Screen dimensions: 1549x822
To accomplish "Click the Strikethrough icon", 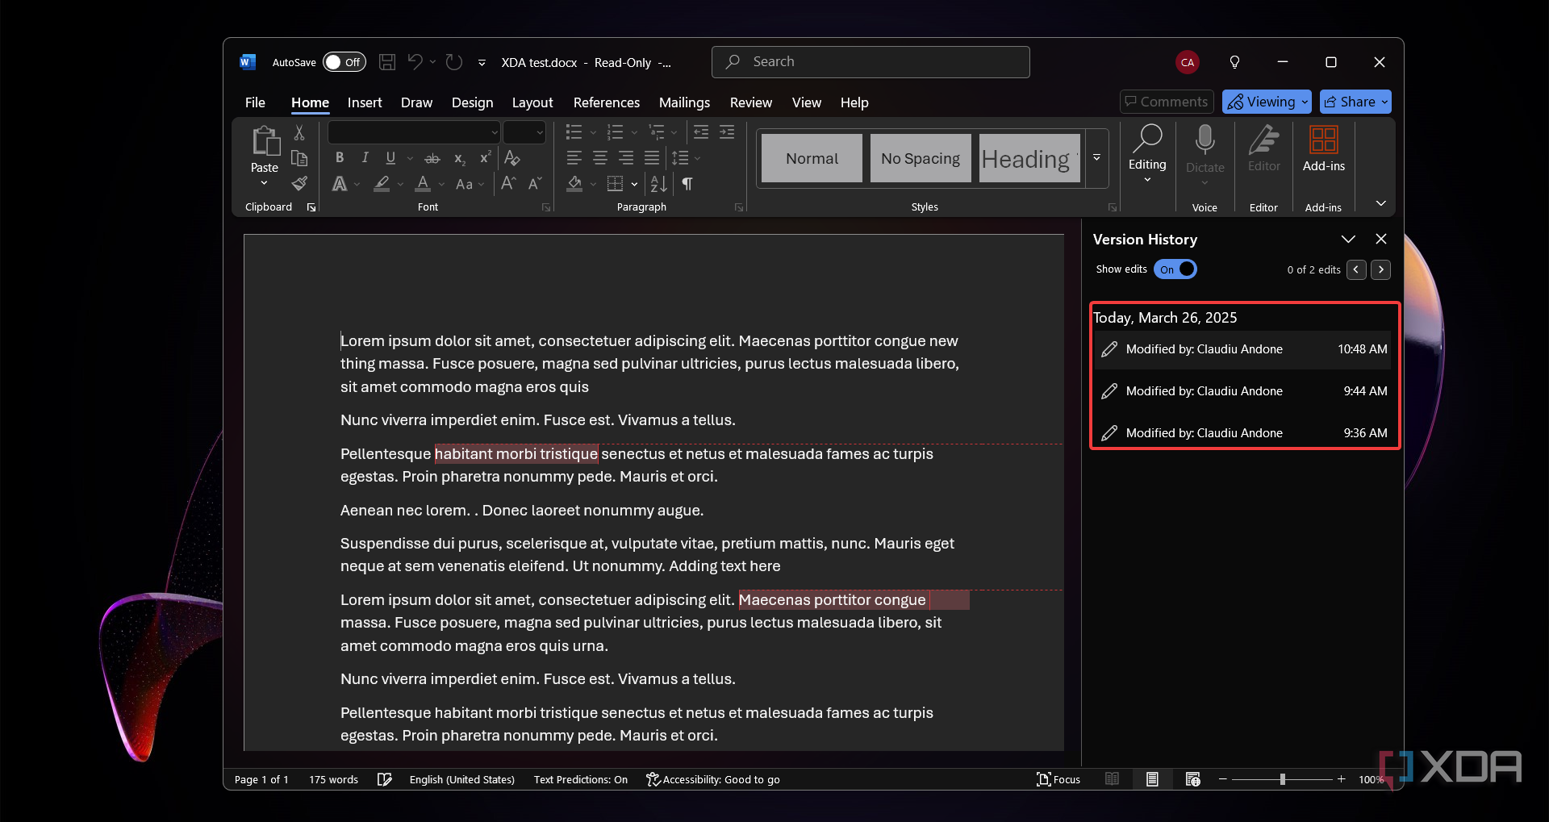I will (432, 158).
